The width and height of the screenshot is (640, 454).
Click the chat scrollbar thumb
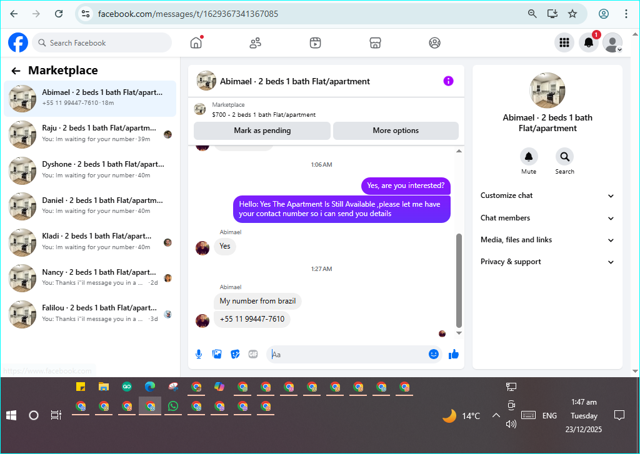(x=459, y=280)
